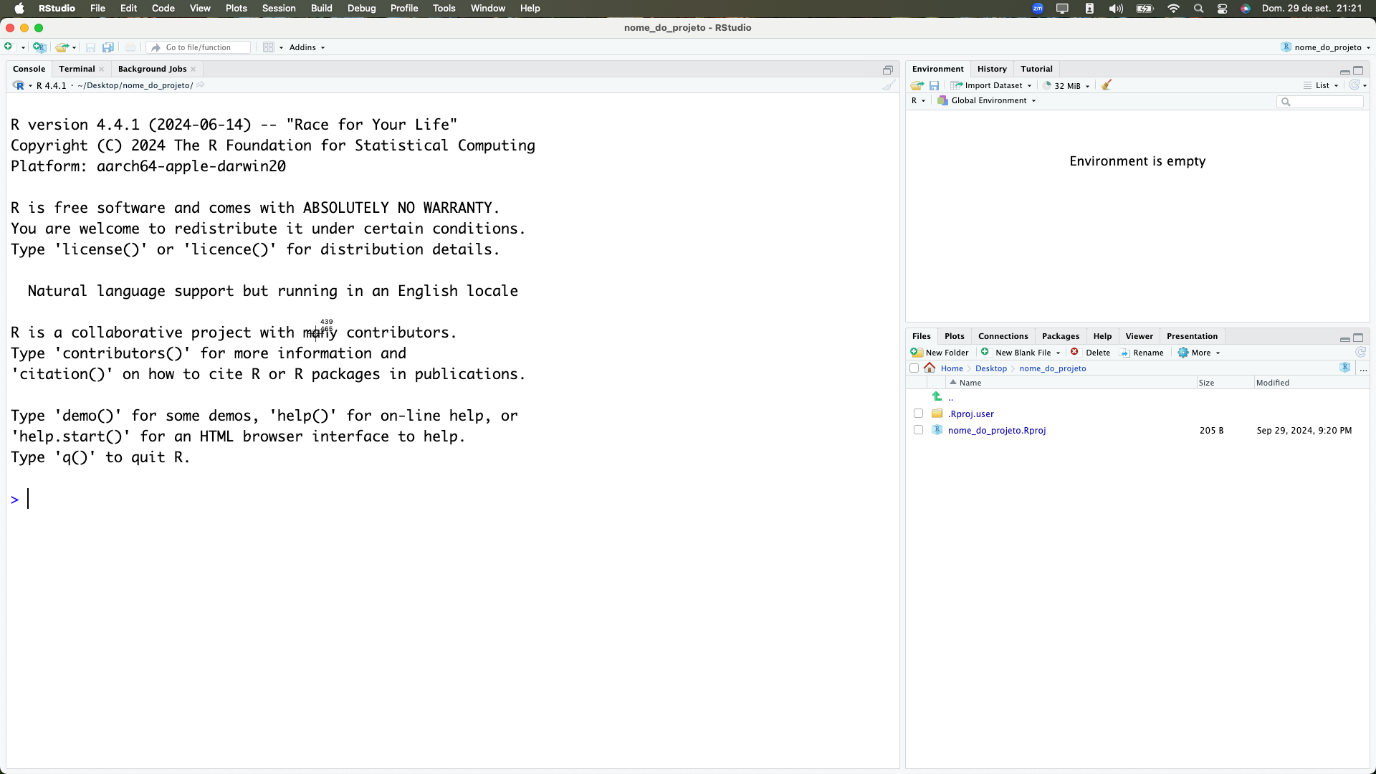
Task: Open the Import Dataset dropdown
Action: (991, 85)
